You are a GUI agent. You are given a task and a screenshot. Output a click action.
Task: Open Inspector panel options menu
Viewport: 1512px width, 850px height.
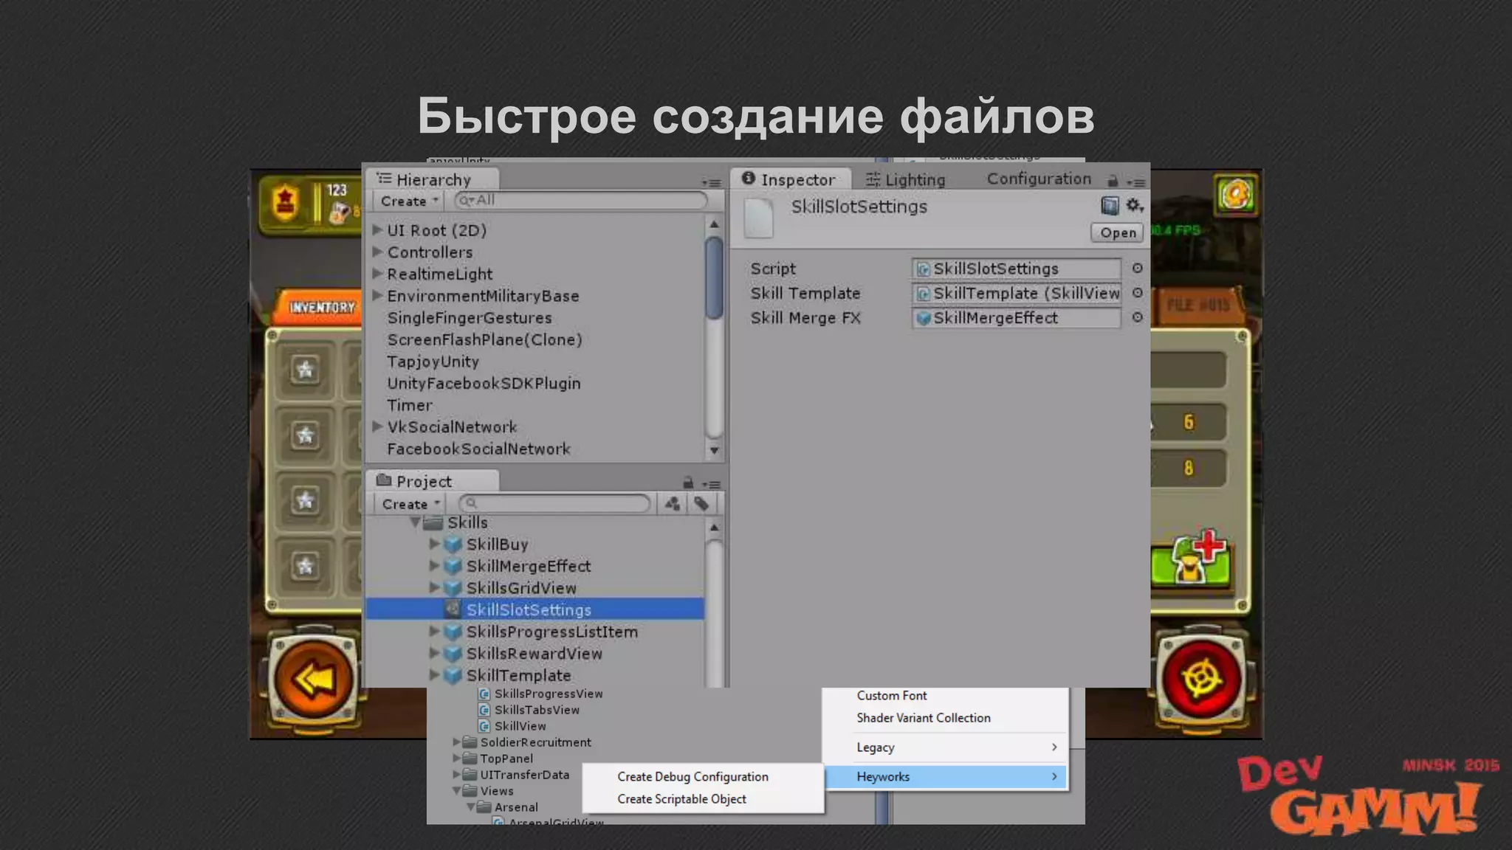click(1136, 182)
